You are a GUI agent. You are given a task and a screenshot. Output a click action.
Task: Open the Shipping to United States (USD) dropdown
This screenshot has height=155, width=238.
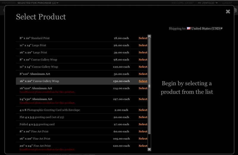207,29
